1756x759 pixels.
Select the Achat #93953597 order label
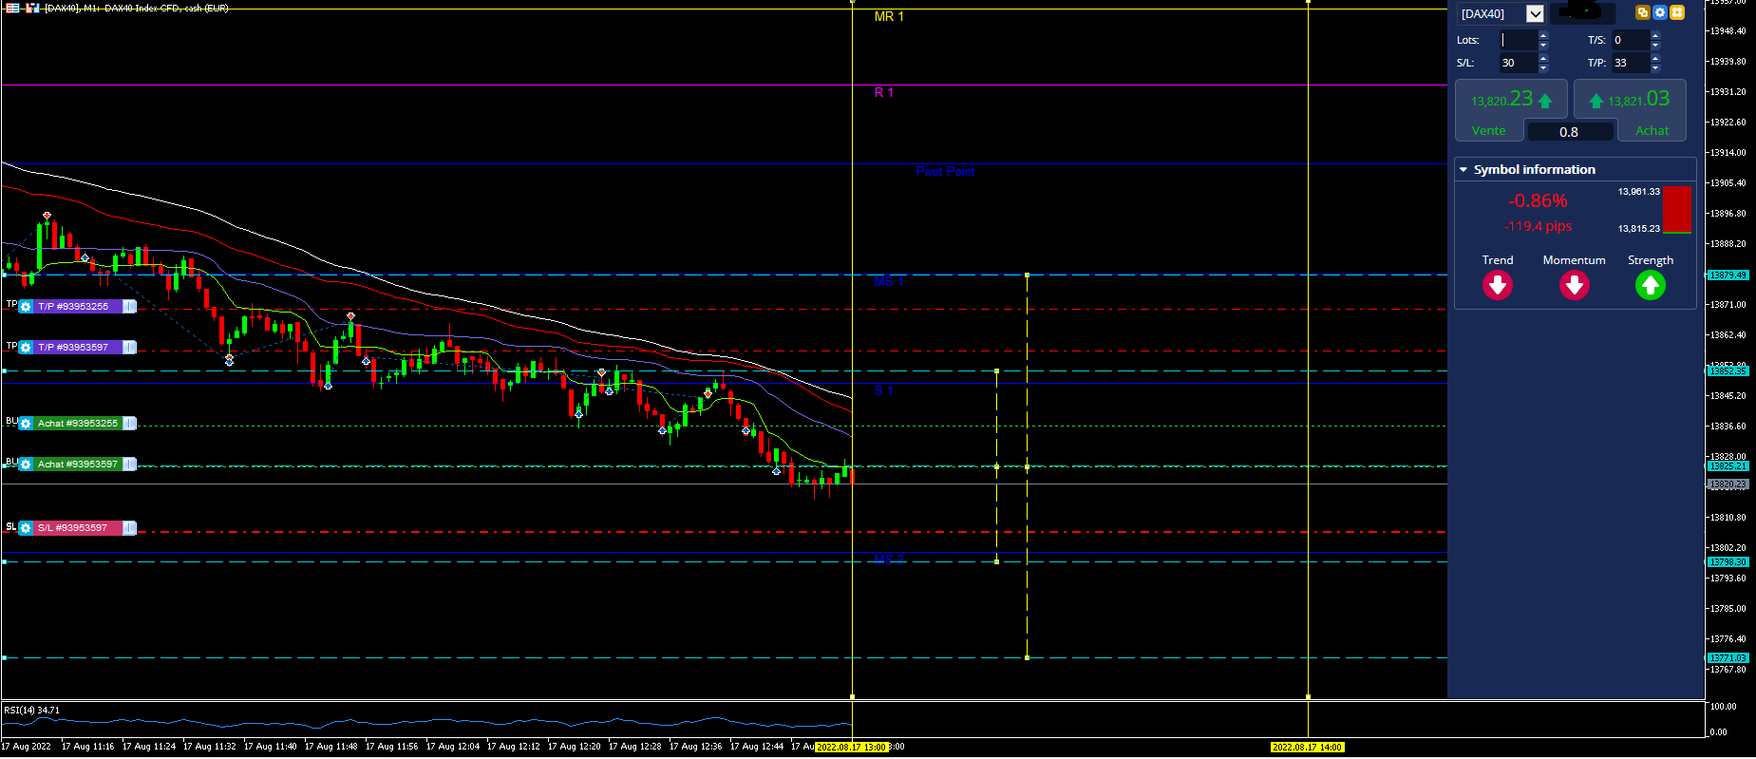click(x=78, y=465)
